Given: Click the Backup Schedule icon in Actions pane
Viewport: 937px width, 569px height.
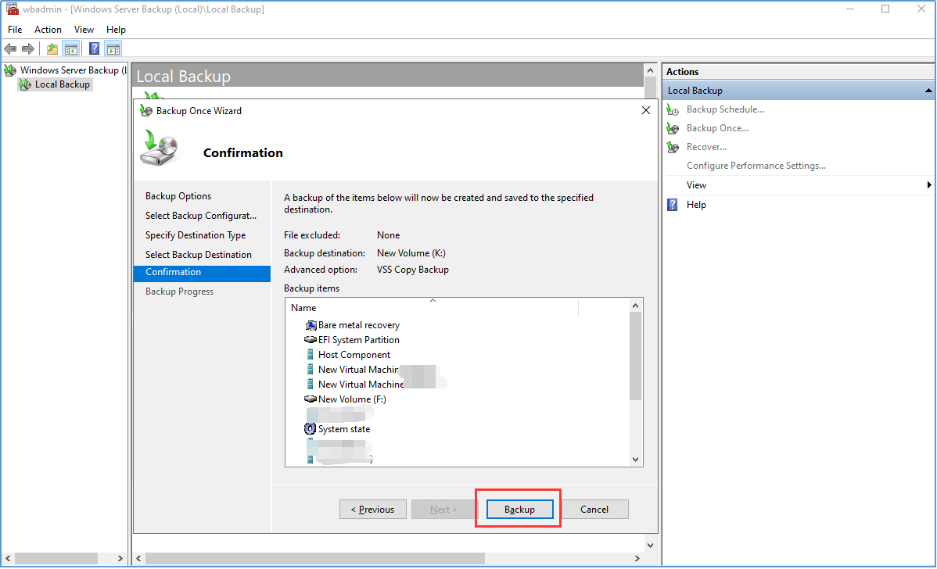Looking at the screenshot, I should point(673,110).
